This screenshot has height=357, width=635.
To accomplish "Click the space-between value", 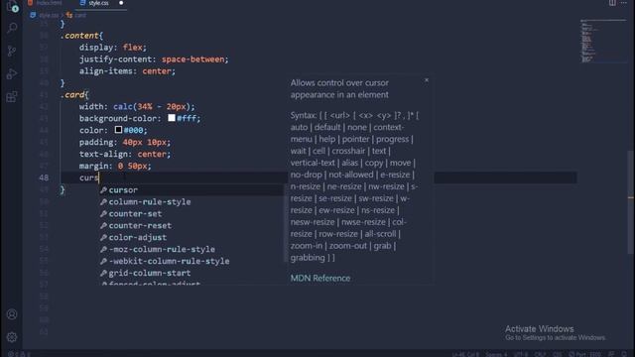I will coord(193,59).
